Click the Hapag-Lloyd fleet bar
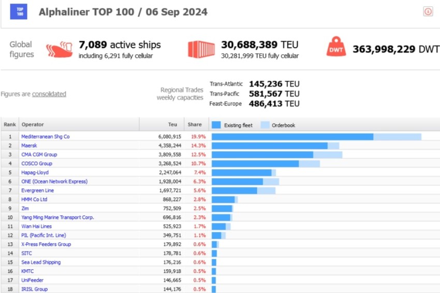The height and width of the screenshot is (293, 440). point(241,172)
